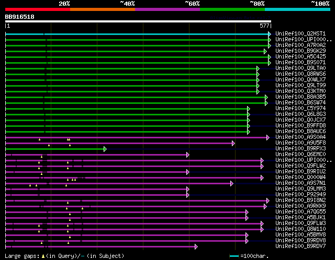Click the arrowhead ending the B9RIU2 alignment
The height and width of the screenshot is (260, 335).
coord(187,172)
